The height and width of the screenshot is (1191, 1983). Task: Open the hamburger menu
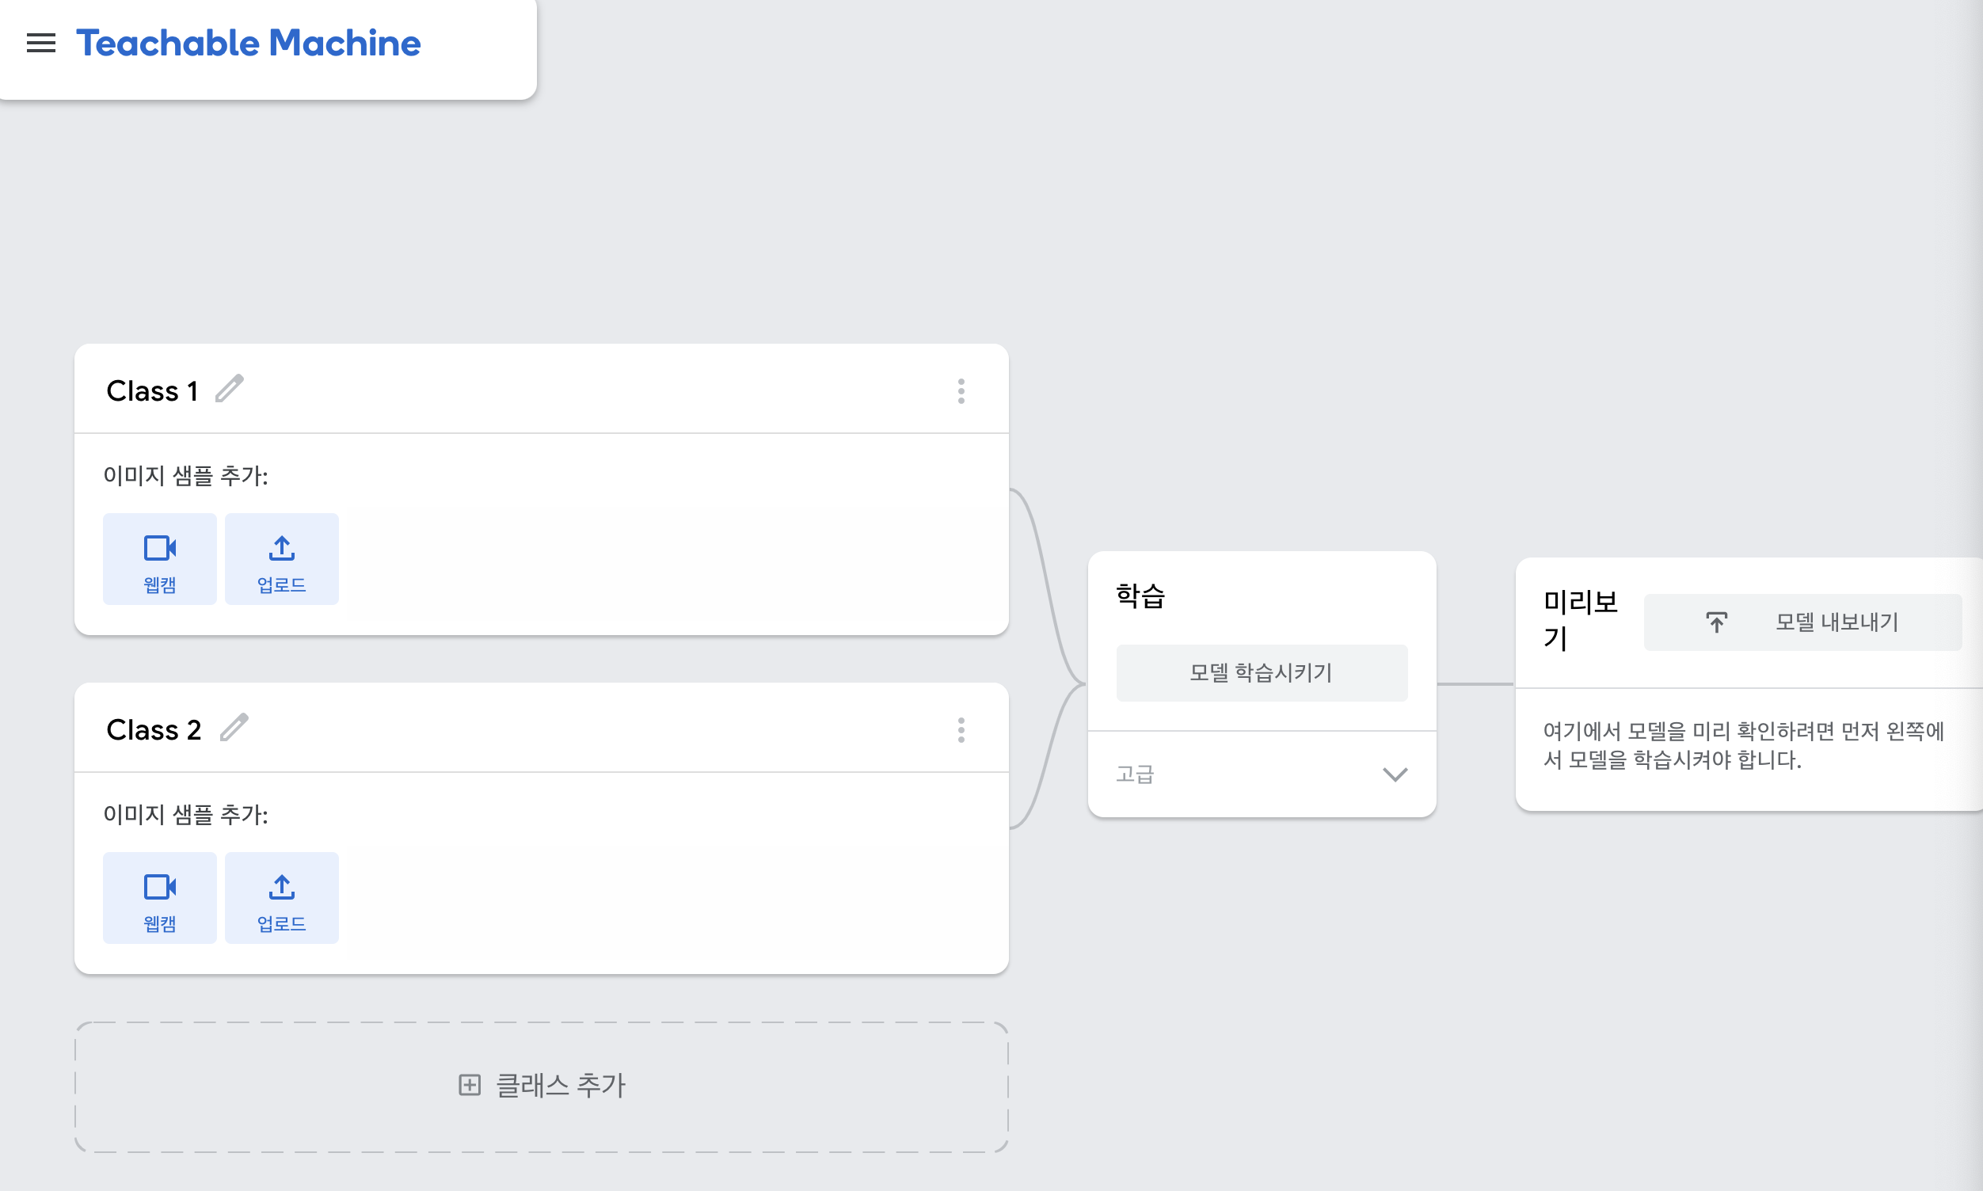(41, 43)
